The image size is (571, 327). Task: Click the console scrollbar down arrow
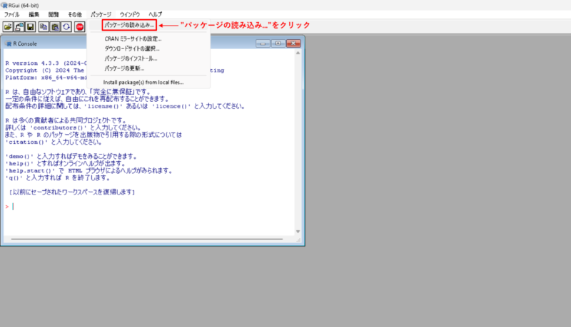pos(298,232)
